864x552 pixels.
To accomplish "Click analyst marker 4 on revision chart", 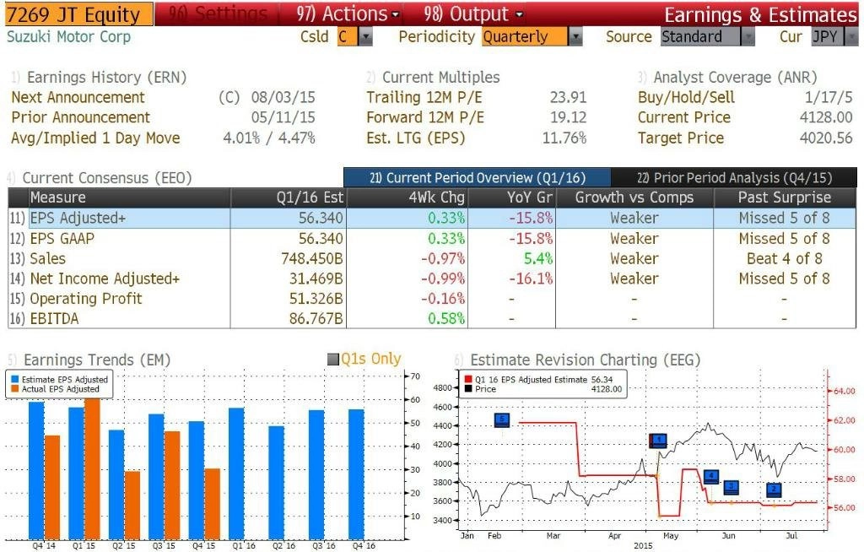I will [x=711, y=476].
